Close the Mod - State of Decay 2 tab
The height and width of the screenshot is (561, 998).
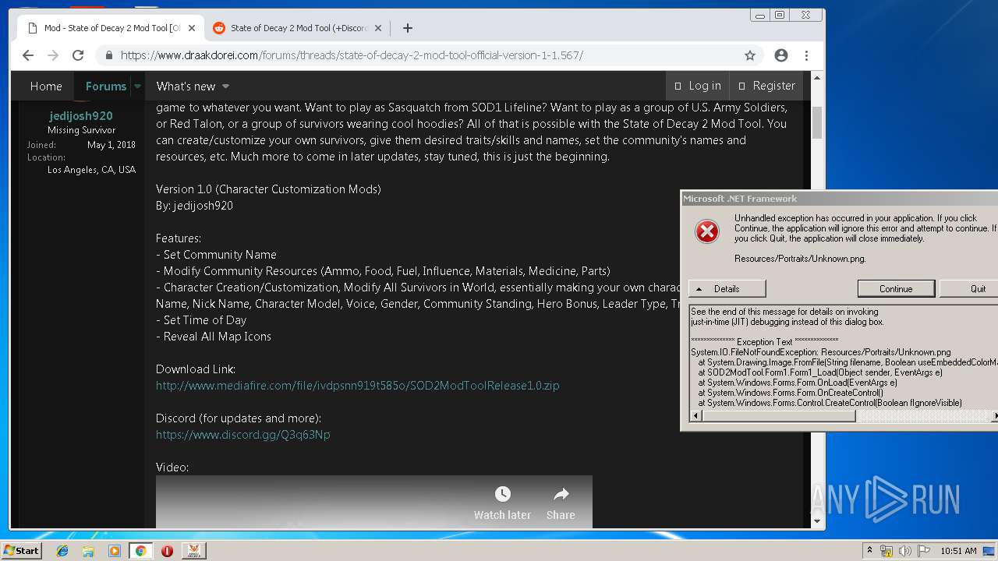point(192,28)
